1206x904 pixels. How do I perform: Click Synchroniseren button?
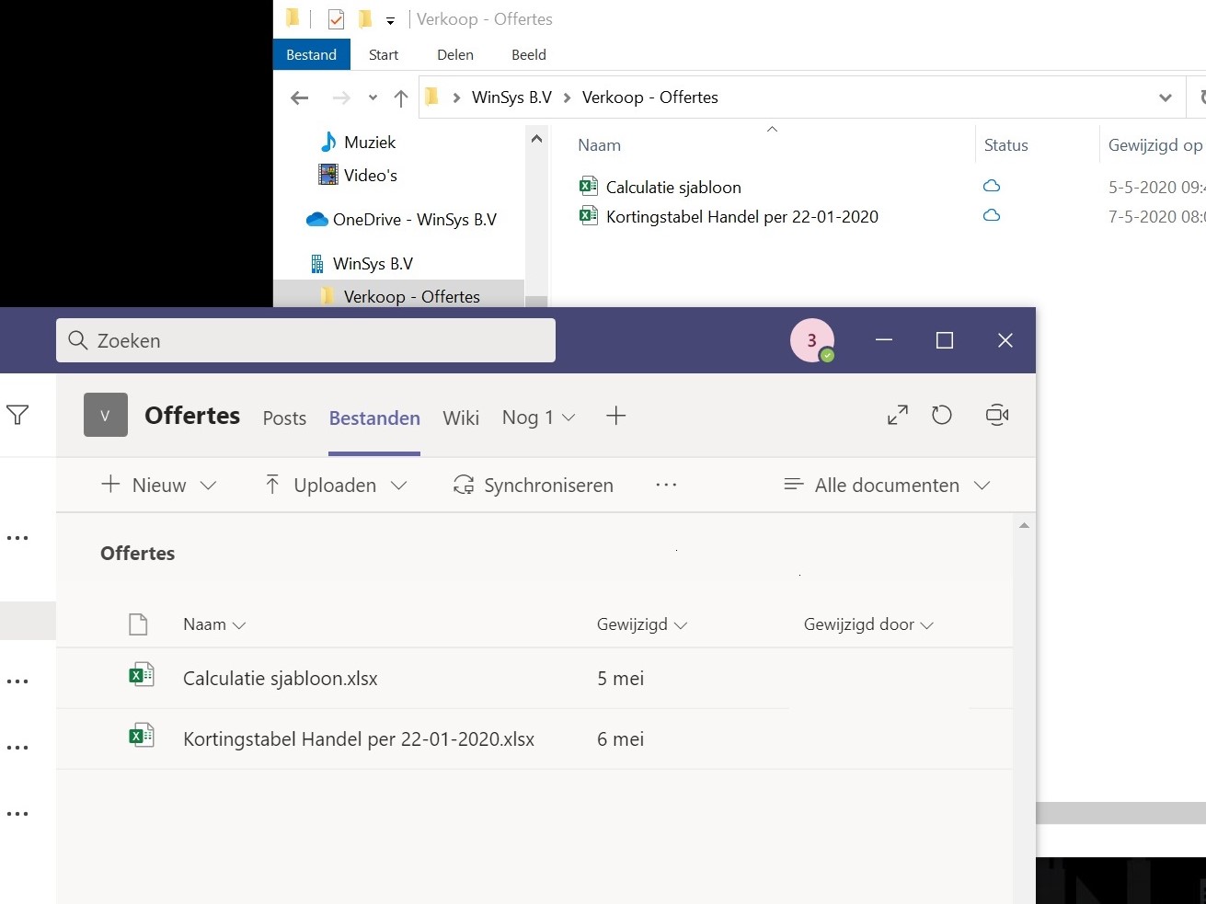tap(534, 485)
